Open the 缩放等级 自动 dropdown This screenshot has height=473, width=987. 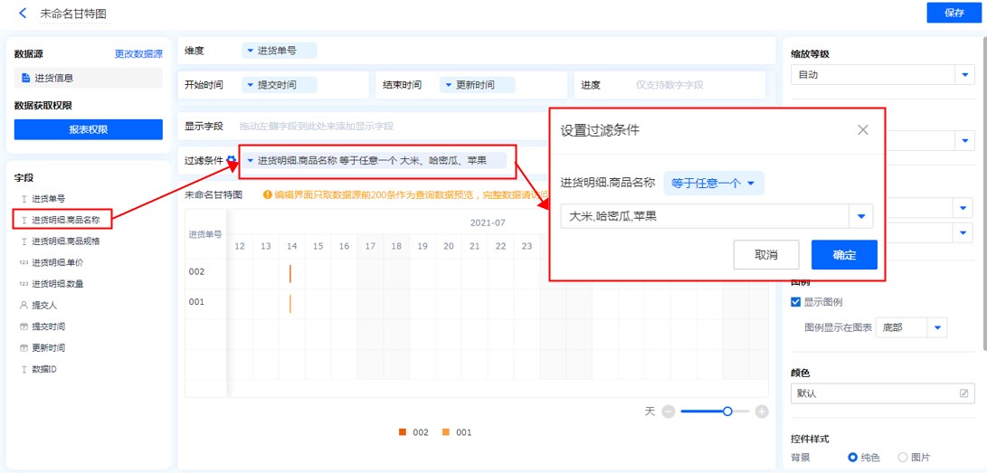click(964, 74)
